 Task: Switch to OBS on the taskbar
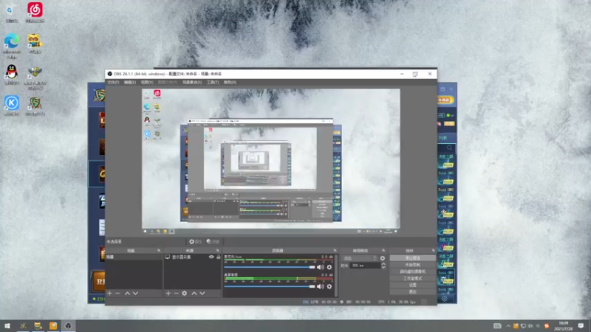pyautogui.click(x=68, y=325)
